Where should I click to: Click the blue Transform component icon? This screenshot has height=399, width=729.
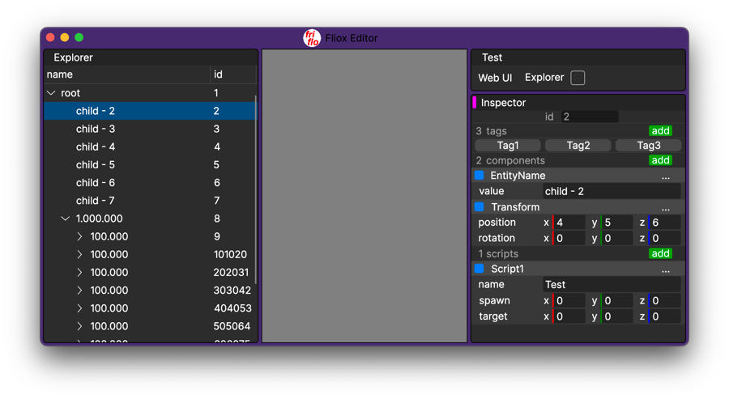click(480, 207)
